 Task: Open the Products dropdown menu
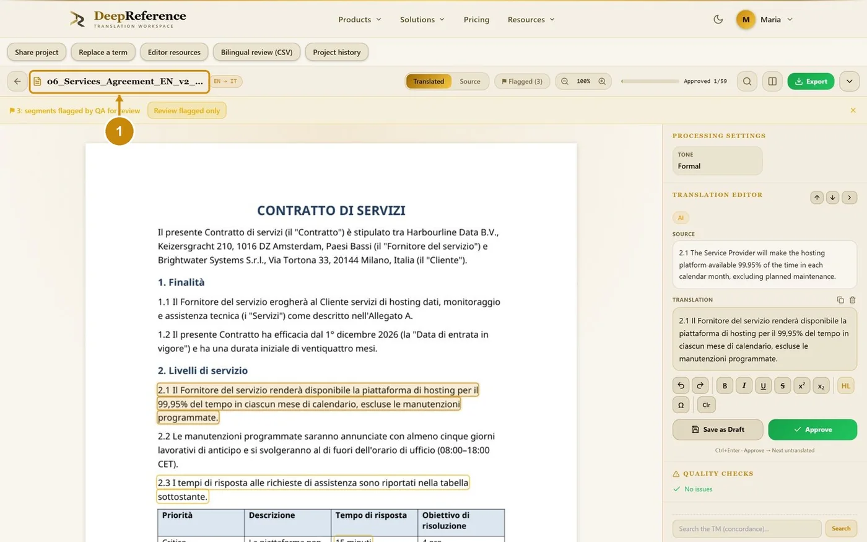360,19
